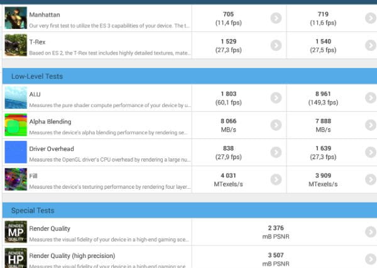
Task: Open the Fill test thumbnail icon
Action: 16,179
